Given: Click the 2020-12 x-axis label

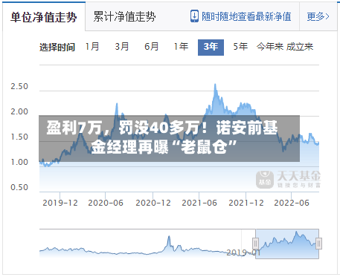Looking at the screenshot, I should (x=153, y=203).
